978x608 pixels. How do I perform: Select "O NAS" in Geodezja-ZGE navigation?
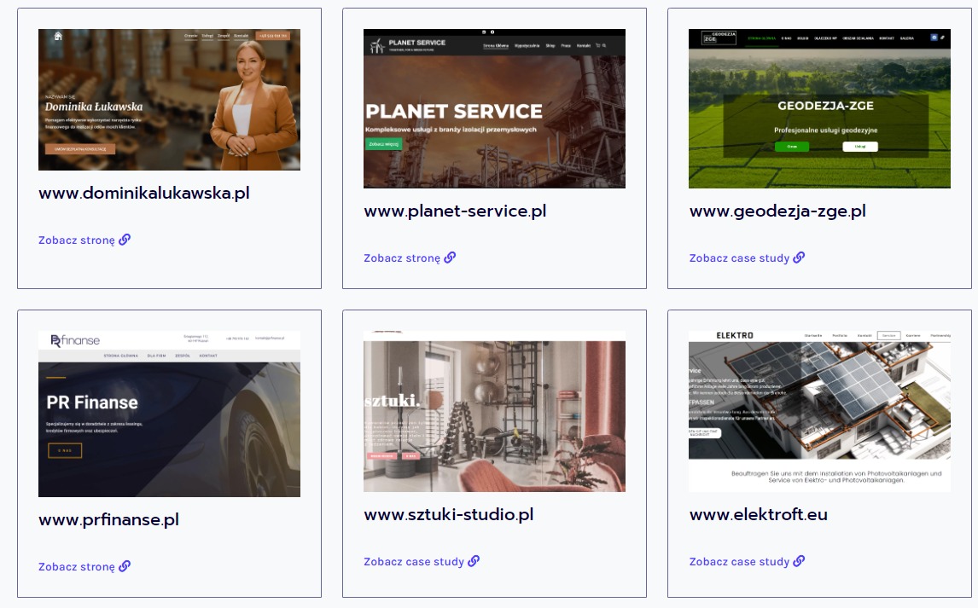pos(788,38)
